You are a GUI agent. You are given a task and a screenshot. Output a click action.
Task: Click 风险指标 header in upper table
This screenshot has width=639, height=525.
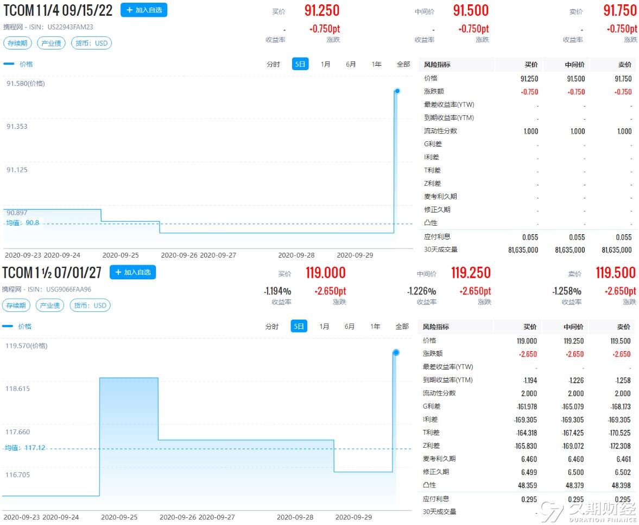click(x=437, y=65)
